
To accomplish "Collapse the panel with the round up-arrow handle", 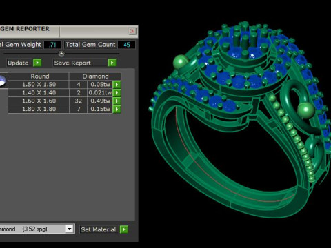I will [61, 54].
